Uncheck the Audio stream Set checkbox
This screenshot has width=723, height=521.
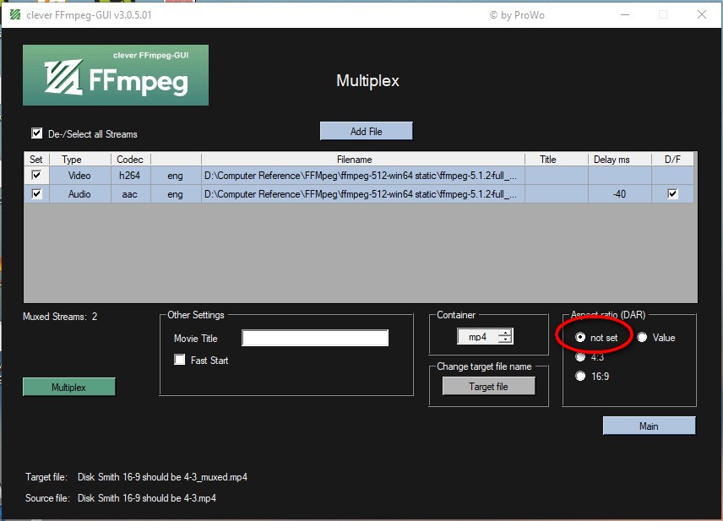coord(36,193)
